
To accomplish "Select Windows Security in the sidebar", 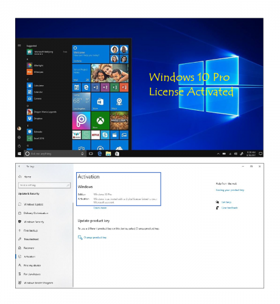I will click(x=31, y=222).
